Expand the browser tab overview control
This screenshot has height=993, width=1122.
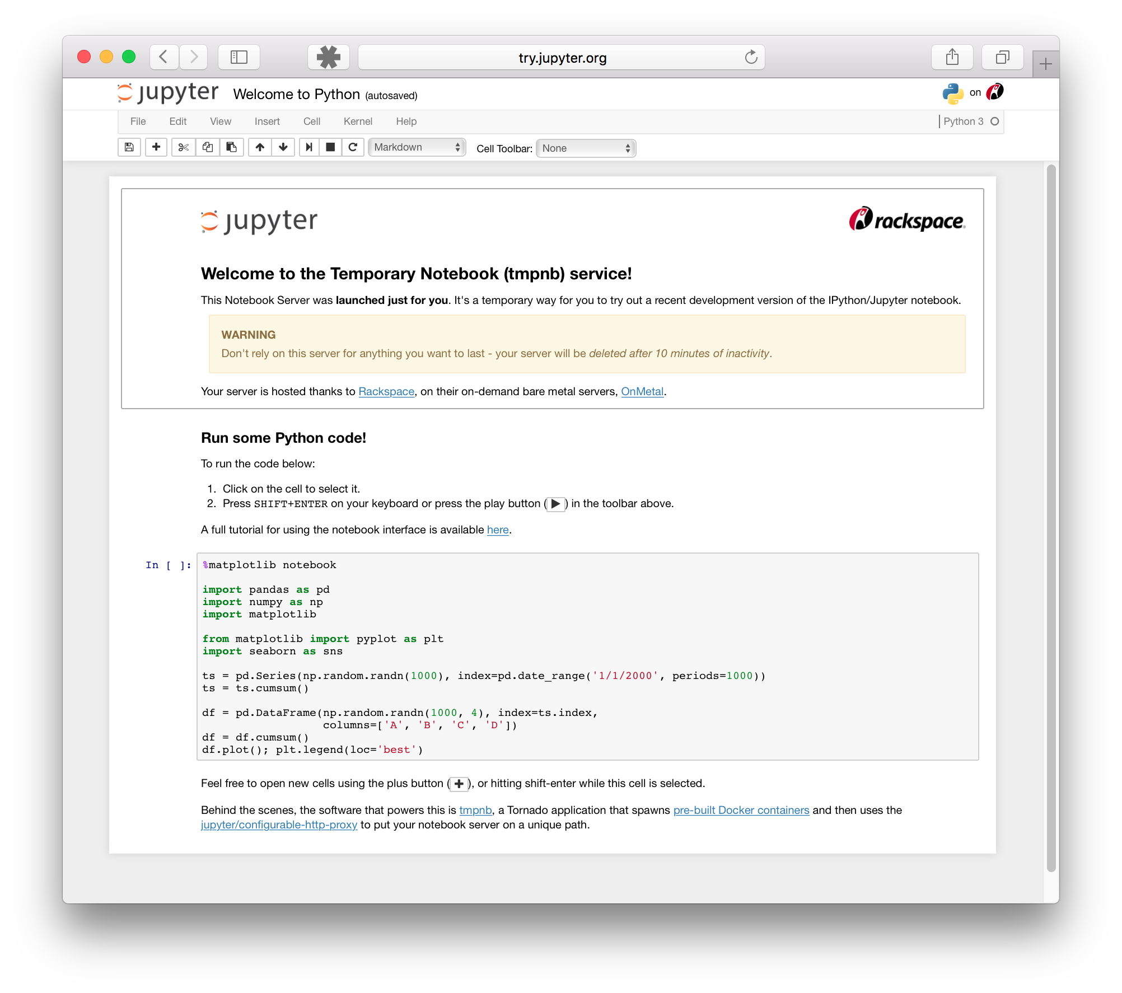click(1002, 57)
